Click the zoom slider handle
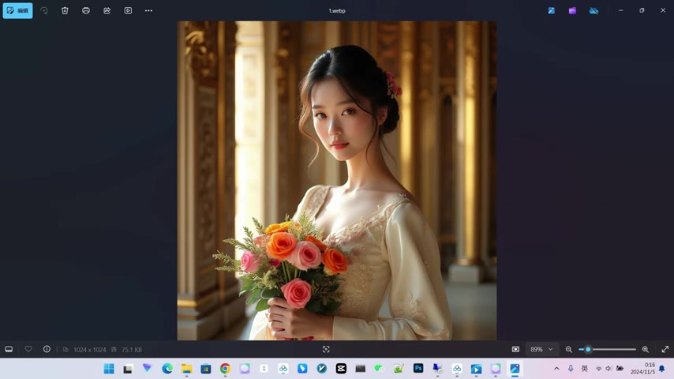Screen dimensions: 674x379 (588, 349)
